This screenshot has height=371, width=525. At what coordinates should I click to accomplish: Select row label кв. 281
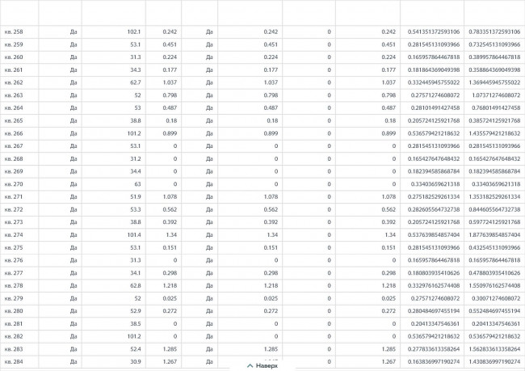pyautogui.click(x=14, y=324)
